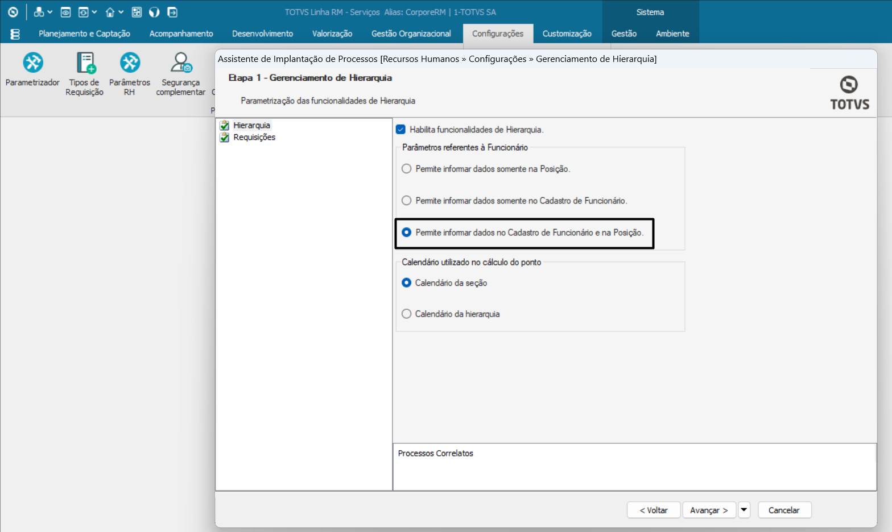Viewport: 892px width, 532px height.
Task: Click the home icon in quick toolbar
Action: coord(110,12)
